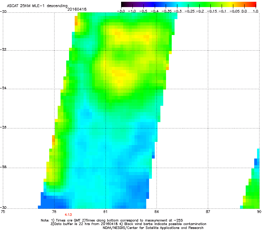Click the note line starting "Note: 1) Times are GMT"

[x=112, y=220]
